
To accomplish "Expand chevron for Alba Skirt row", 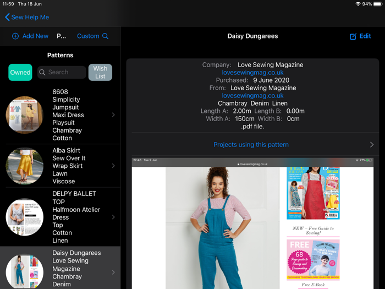I will [x=113, y=166].
